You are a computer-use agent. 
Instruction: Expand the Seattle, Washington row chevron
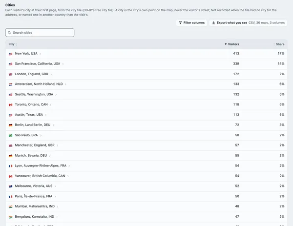pos(56,95)
